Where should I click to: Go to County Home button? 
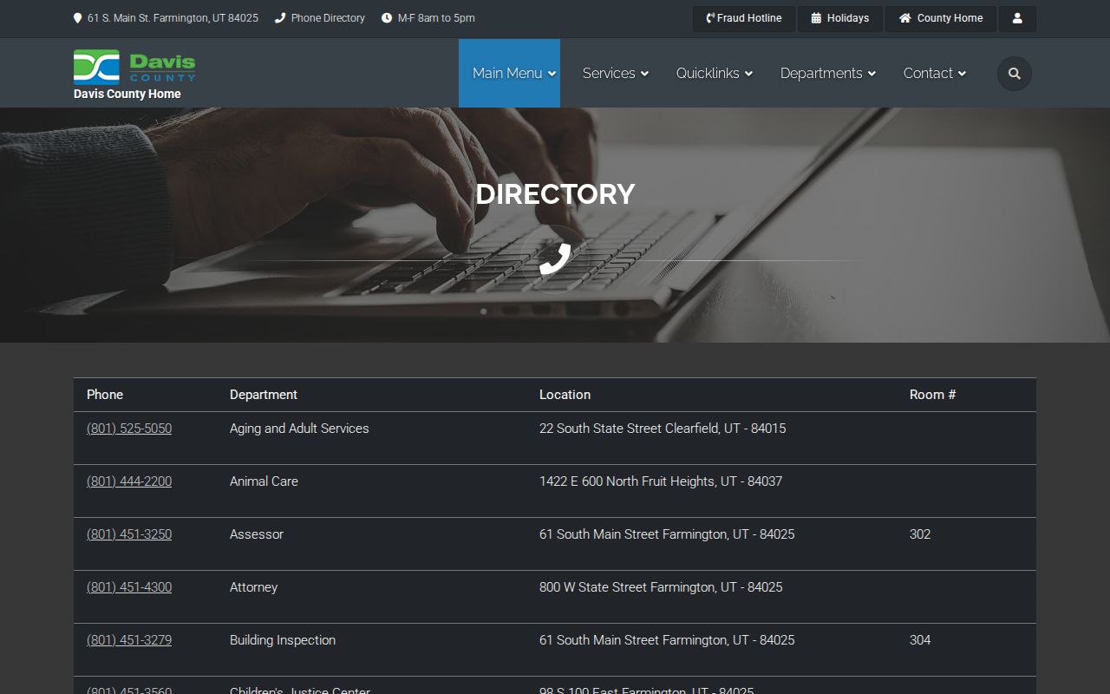pos(941,18)
